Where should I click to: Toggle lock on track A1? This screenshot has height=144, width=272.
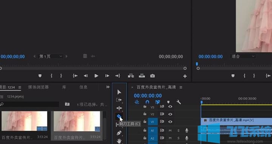(145, 130)
